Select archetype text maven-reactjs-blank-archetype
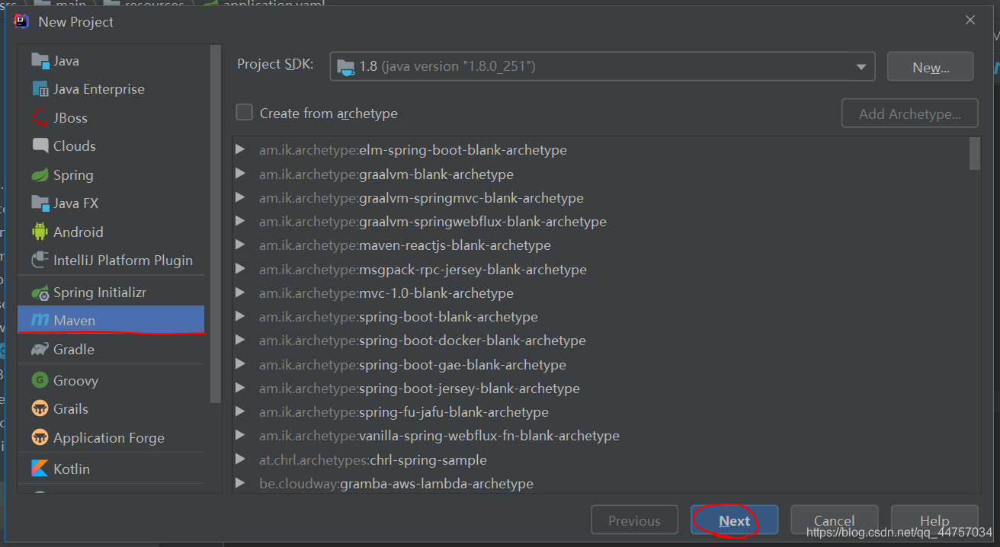The height and width of the screenshot is (547, 1000). click(455, 245)
